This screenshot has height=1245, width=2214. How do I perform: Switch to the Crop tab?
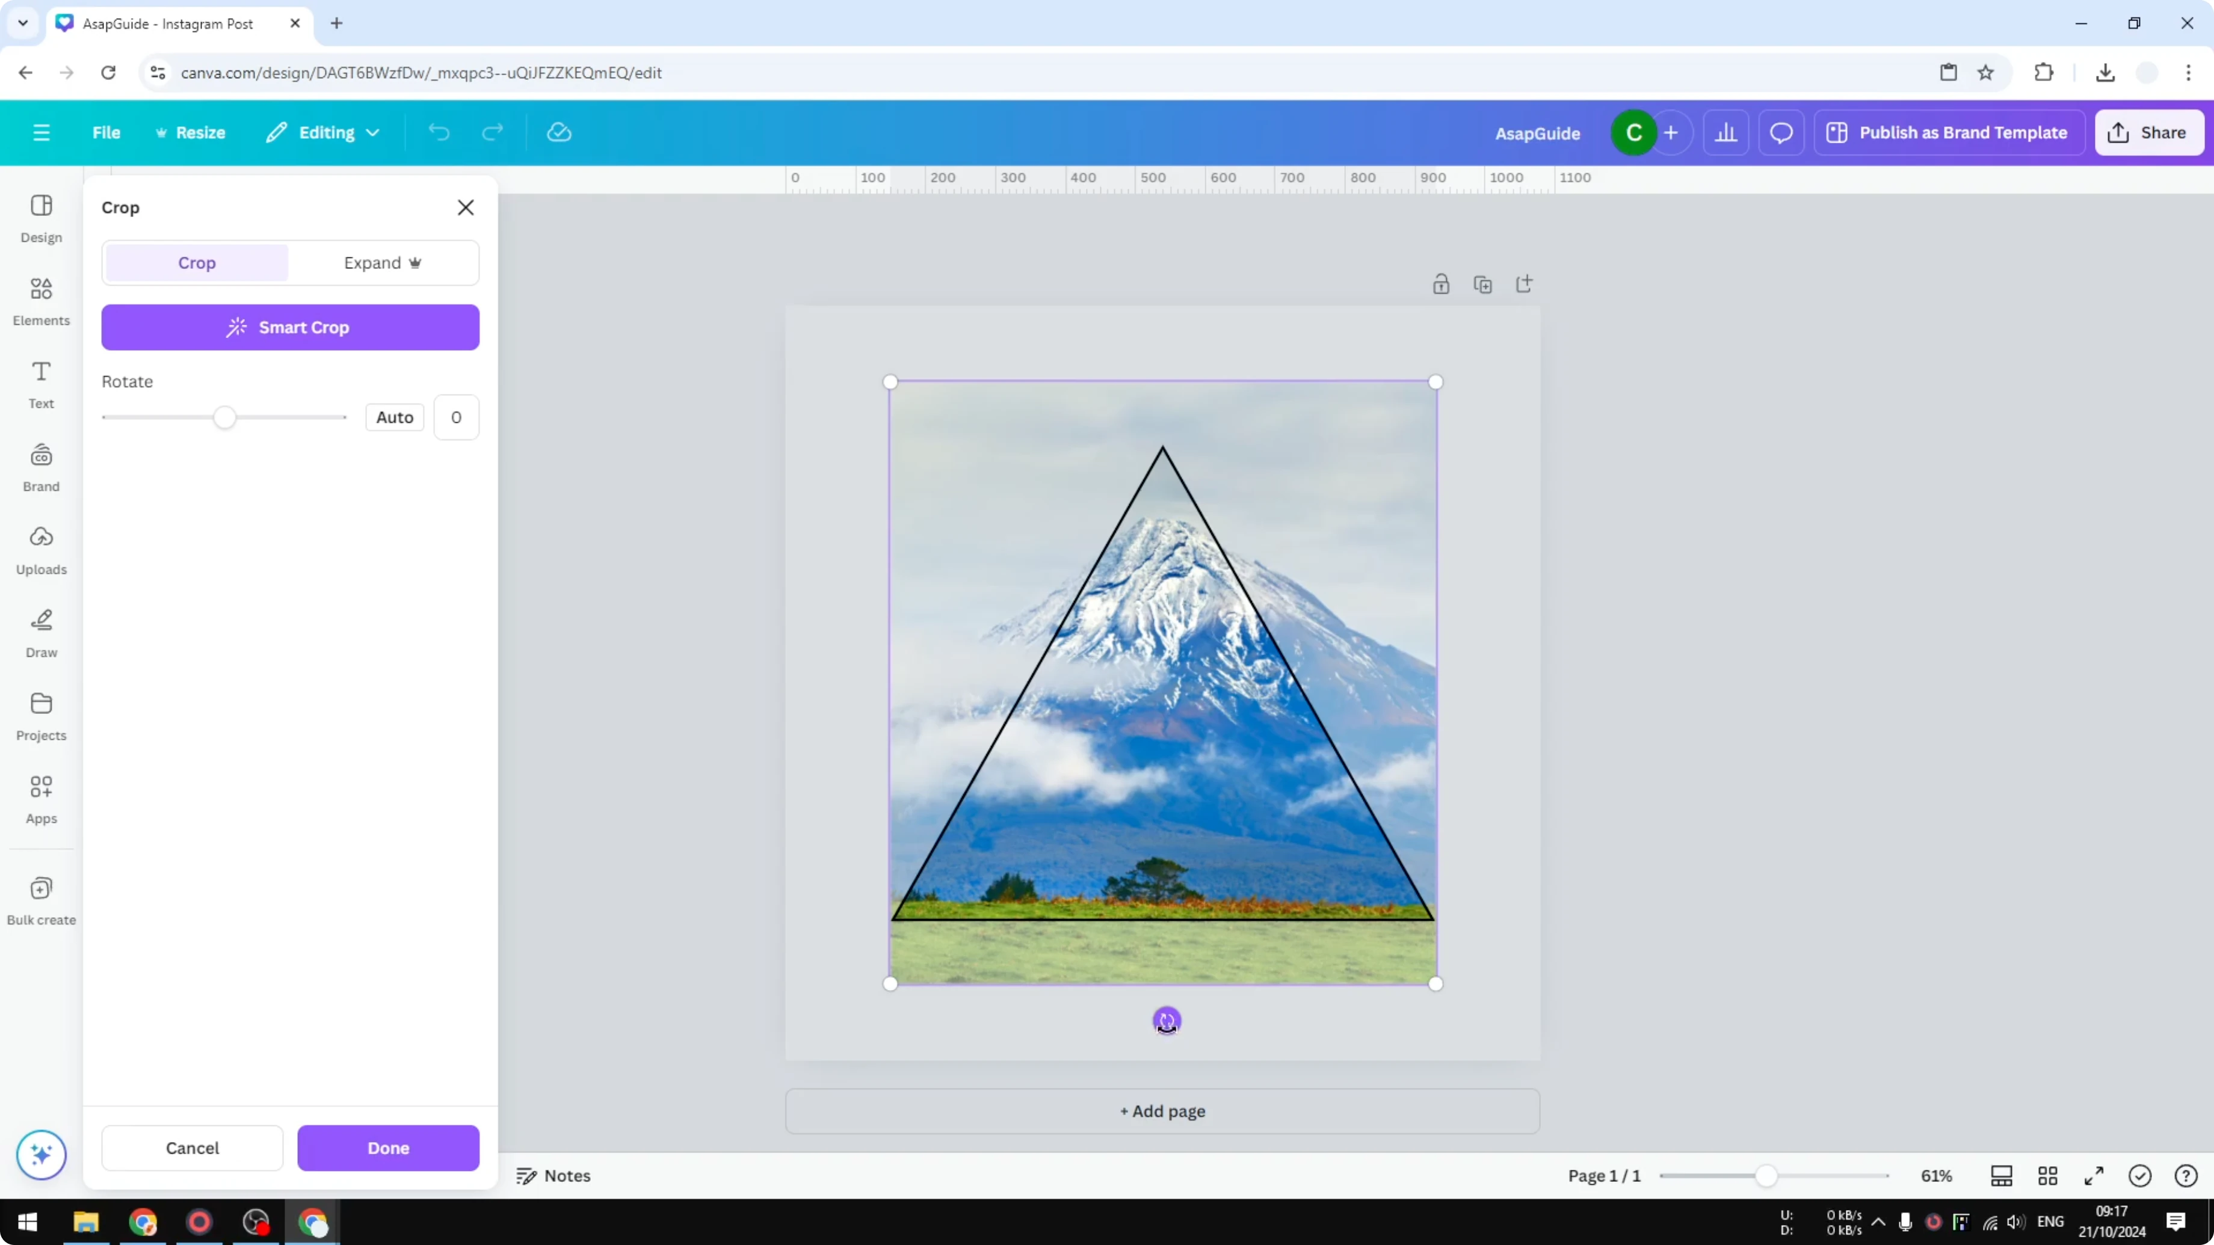[196, 262]
